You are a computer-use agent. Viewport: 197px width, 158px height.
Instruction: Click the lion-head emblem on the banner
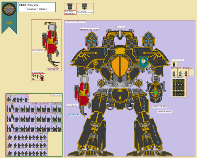coord(9,9)
